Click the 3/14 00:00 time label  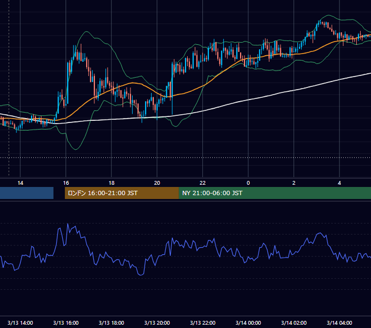click(x=248, y=323)
